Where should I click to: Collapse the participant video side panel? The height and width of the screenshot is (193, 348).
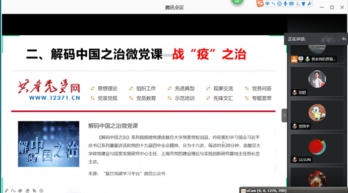coord(284,115)
